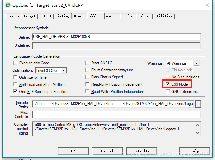The width and height of the screenshot is (215, 160).
Task: Restore settings with Defaults button
Action: 142,151
